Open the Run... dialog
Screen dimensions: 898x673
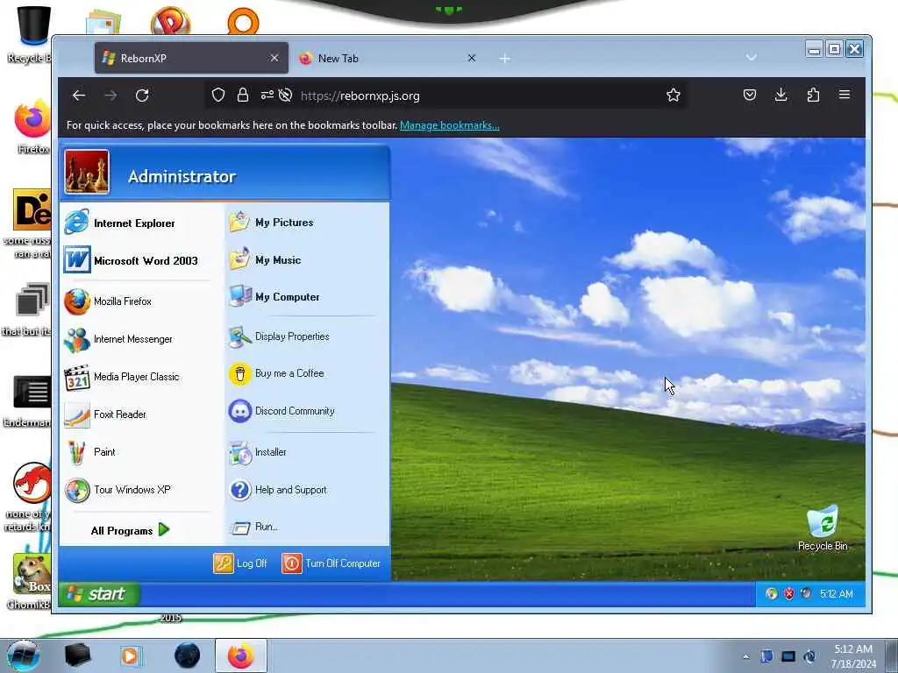[253, 527]
